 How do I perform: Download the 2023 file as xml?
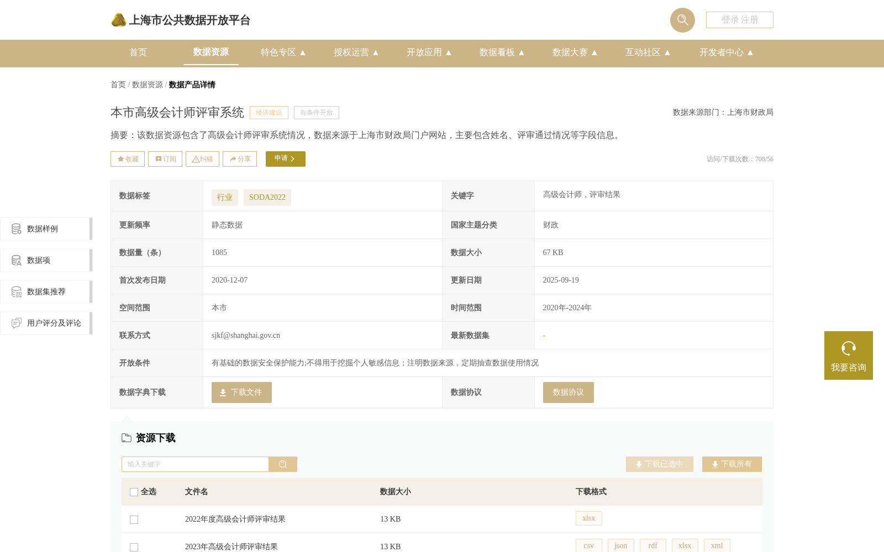tap(717, 545)
